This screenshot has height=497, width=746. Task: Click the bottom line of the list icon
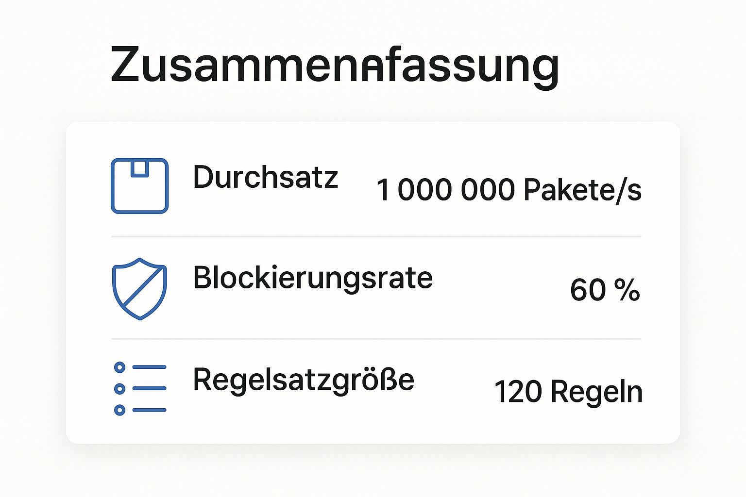pos(149,410)
